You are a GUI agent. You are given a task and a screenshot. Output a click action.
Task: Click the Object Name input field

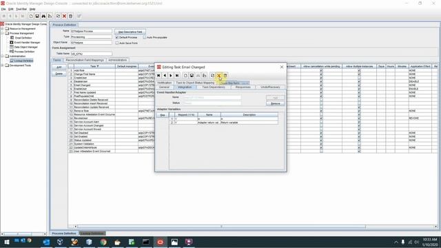92,43
